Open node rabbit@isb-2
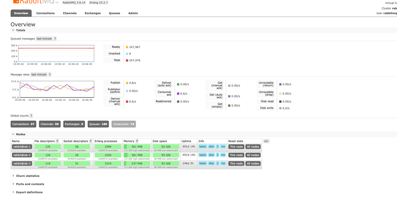 point(22,155)
